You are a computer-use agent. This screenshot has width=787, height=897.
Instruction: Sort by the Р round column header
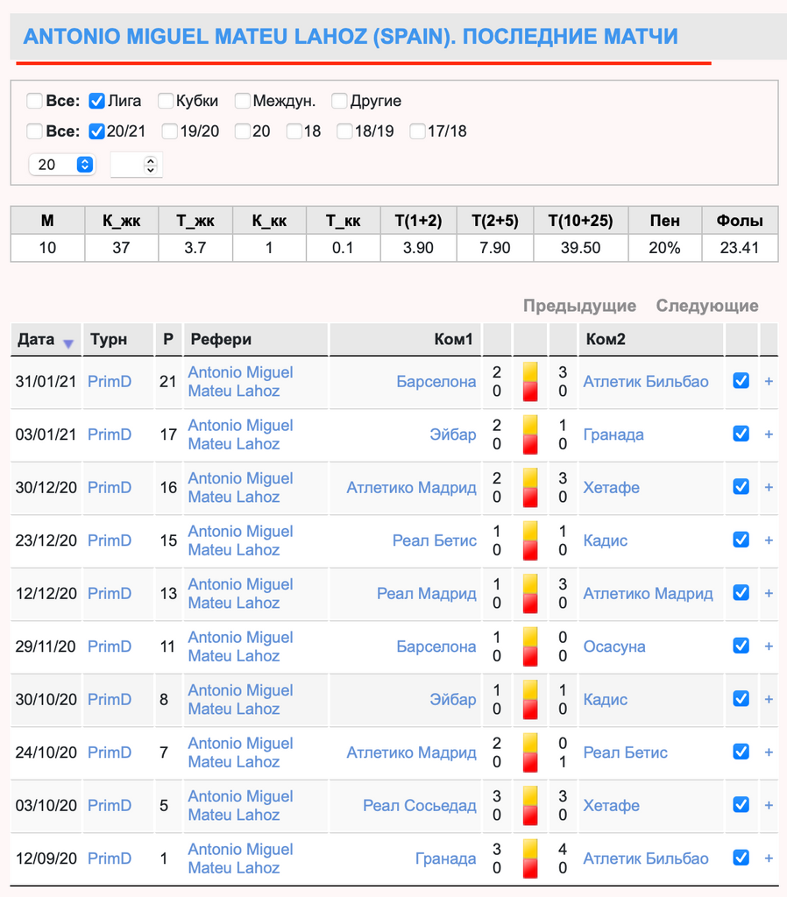pyautogui.click(x=168, y=339)
